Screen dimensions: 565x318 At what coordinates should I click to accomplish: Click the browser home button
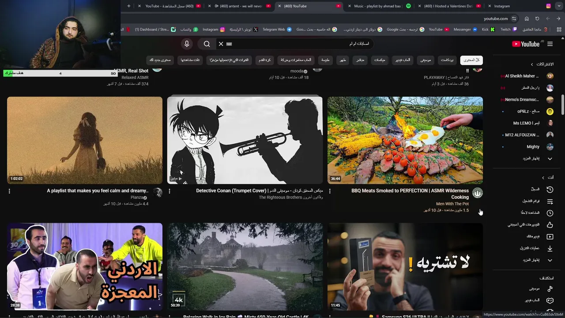(x=527, y=19)
